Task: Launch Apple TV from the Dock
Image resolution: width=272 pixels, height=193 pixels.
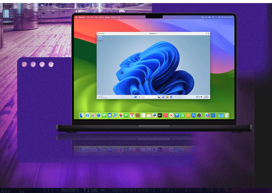Action: [x=160, y=115]
